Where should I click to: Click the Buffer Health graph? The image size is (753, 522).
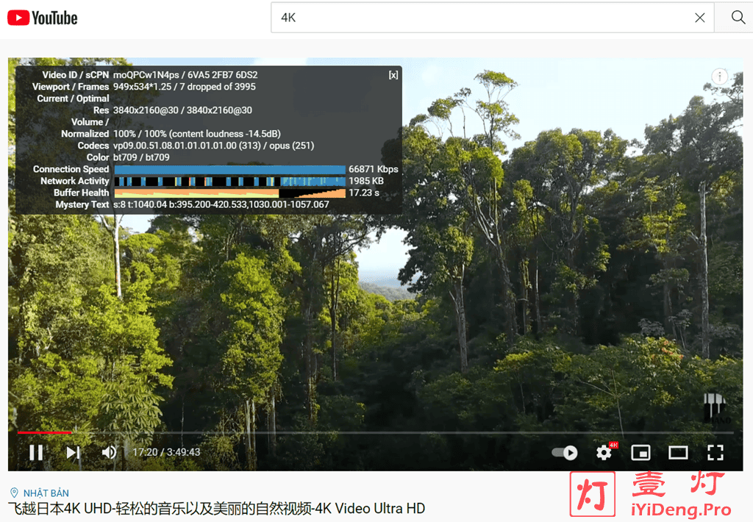(229, 193)
